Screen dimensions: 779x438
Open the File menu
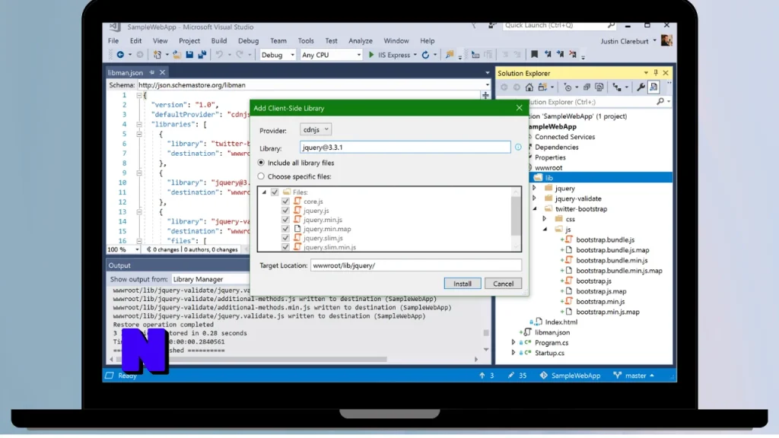(113, 41)
